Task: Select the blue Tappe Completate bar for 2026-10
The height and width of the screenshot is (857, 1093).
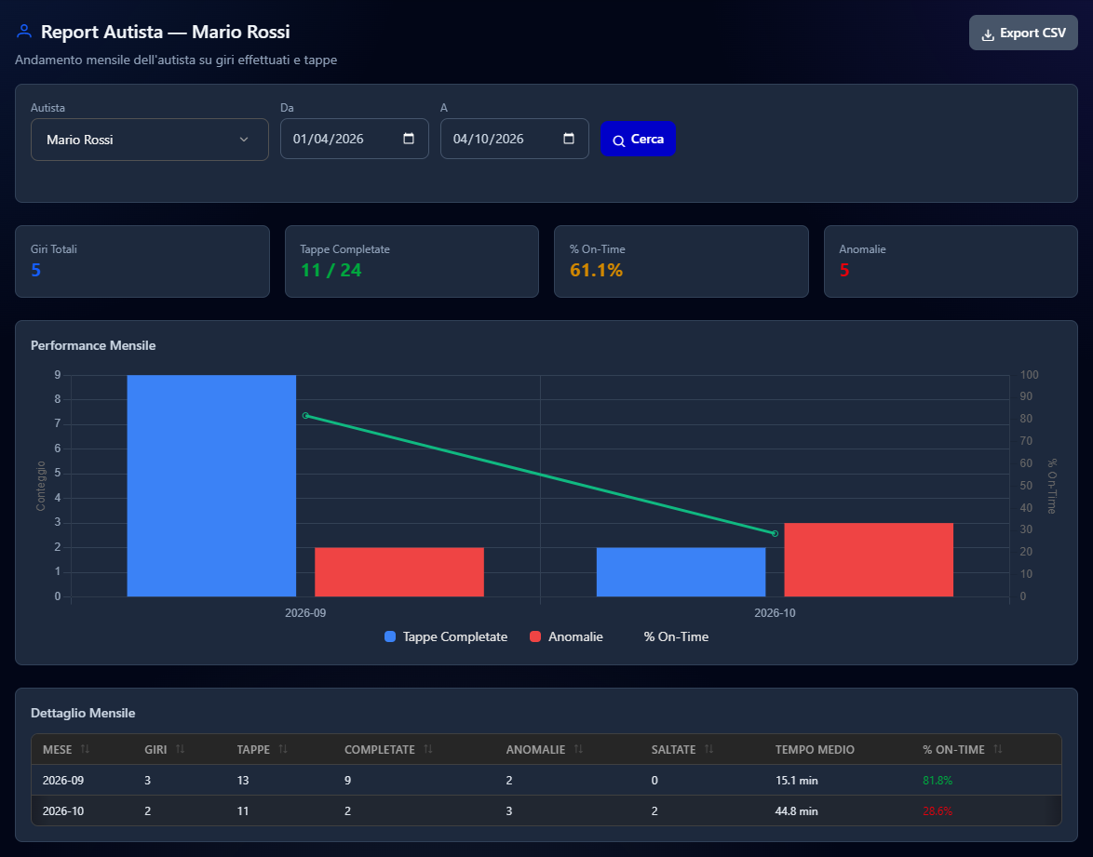Action: click(x=681, y=572)
